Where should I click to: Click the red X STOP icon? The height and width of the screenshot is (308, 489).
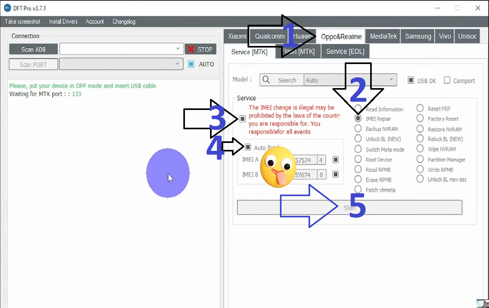point(191,49)
